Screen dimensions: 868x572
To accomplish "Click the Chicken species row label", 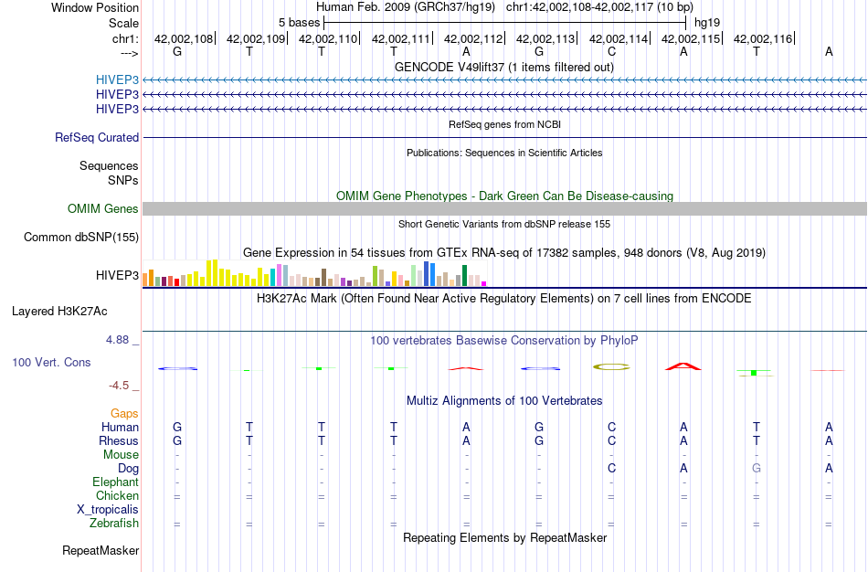I will [x=117, y=495].
